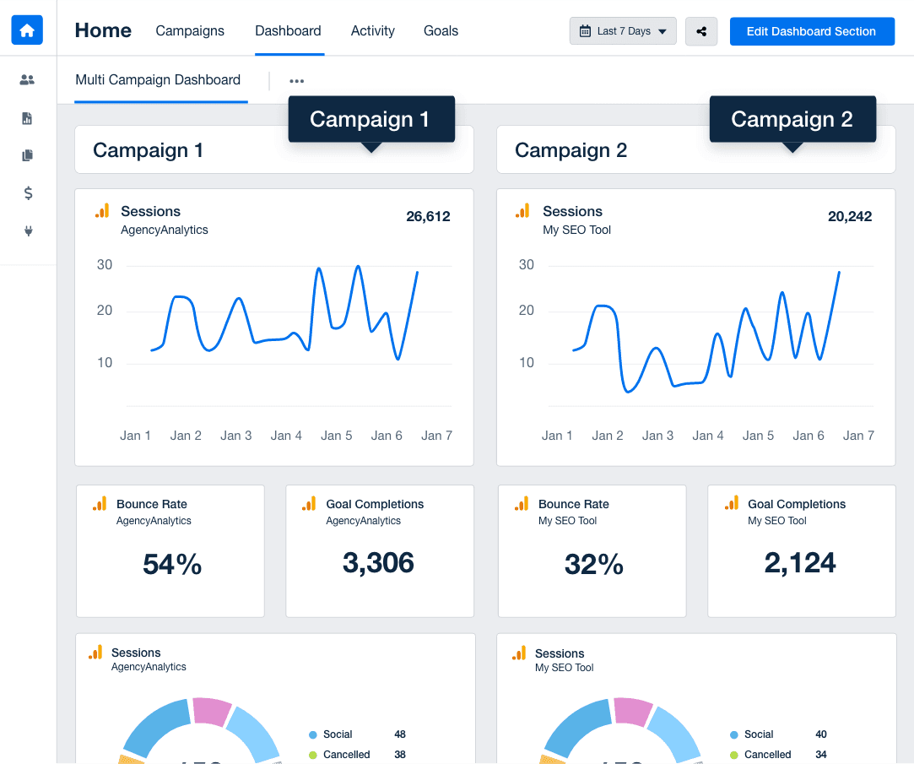This screenshot has width=914, height=764.
Task: Open Integrations via the plug icon
Action: (x=27, y=230)
